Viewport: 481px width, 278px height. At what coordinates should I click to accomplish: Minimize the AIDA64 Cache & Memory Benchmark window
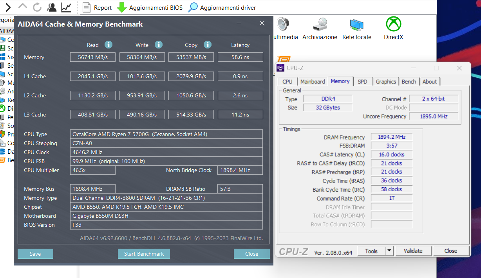coord(239,23)
